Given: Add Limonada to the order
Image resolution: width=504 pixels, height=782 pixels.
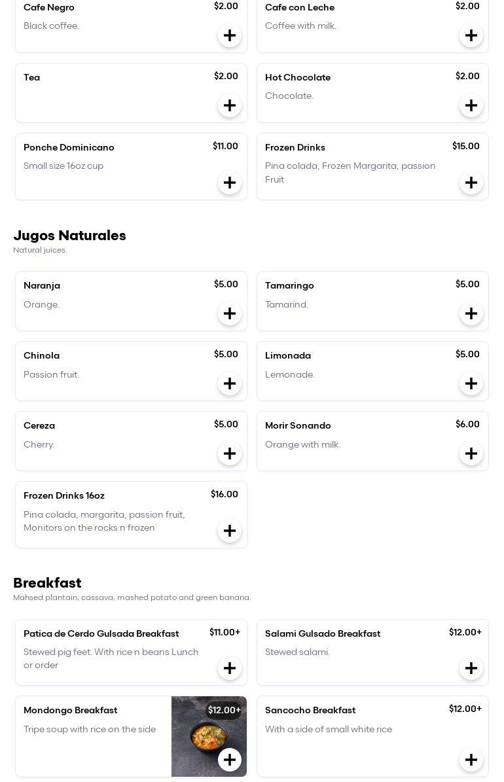Looking at the screenshot, I should pyautogui.click(x=471, y=383).
